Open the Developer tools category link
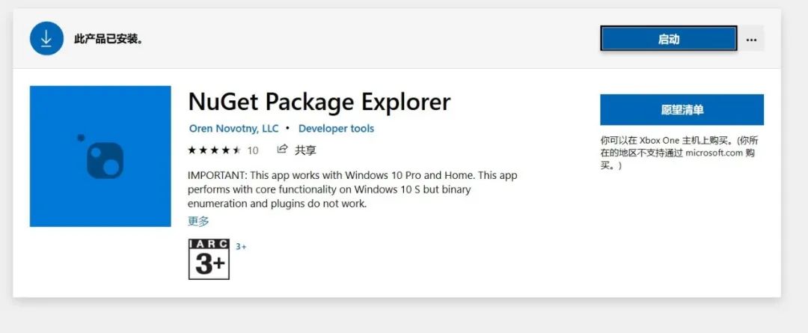 coord(336,129)
